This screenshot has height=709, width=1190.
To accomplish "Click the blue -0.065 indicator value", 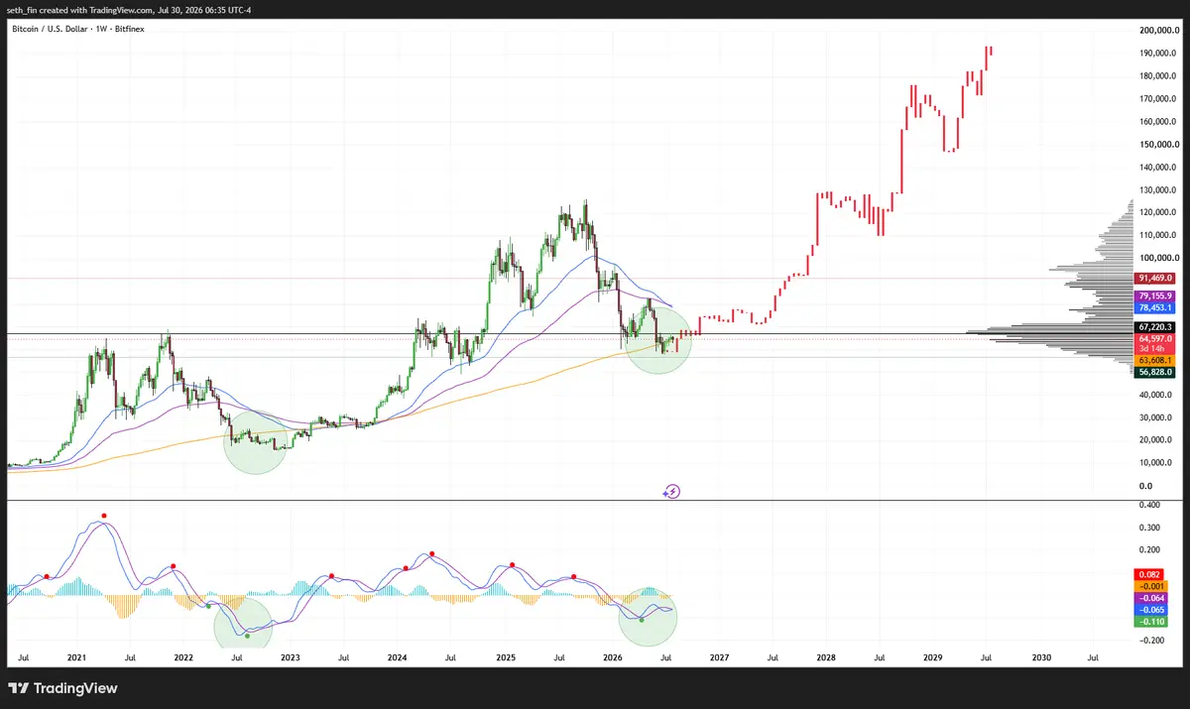I will [1152, 610].
